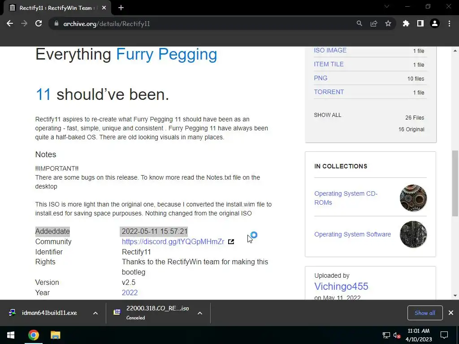Open the notification center icon

click(x=444, y=335)
